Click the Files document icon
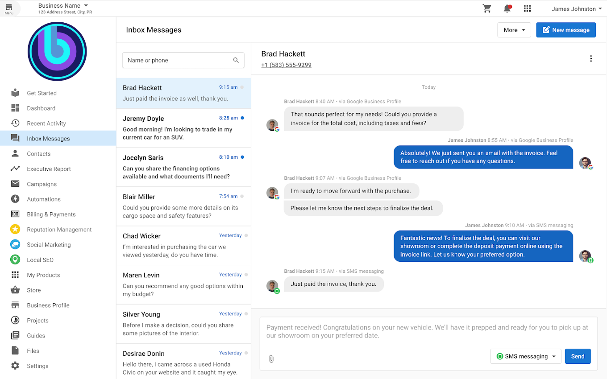 pos(15,351)
